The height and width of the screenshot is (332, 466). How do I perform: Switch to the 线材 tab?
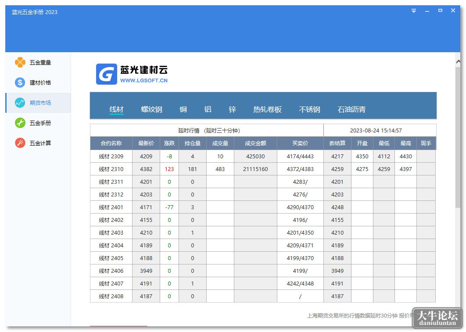point(117,109)
